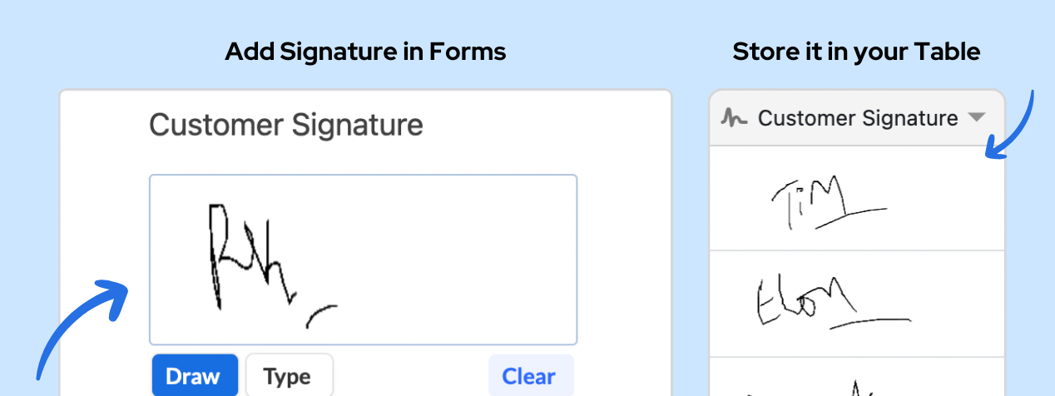This screenshot has height=396, width=1055.
Task: Click the 'Add Signature in Forms' heading
Action: coord(365,52)
